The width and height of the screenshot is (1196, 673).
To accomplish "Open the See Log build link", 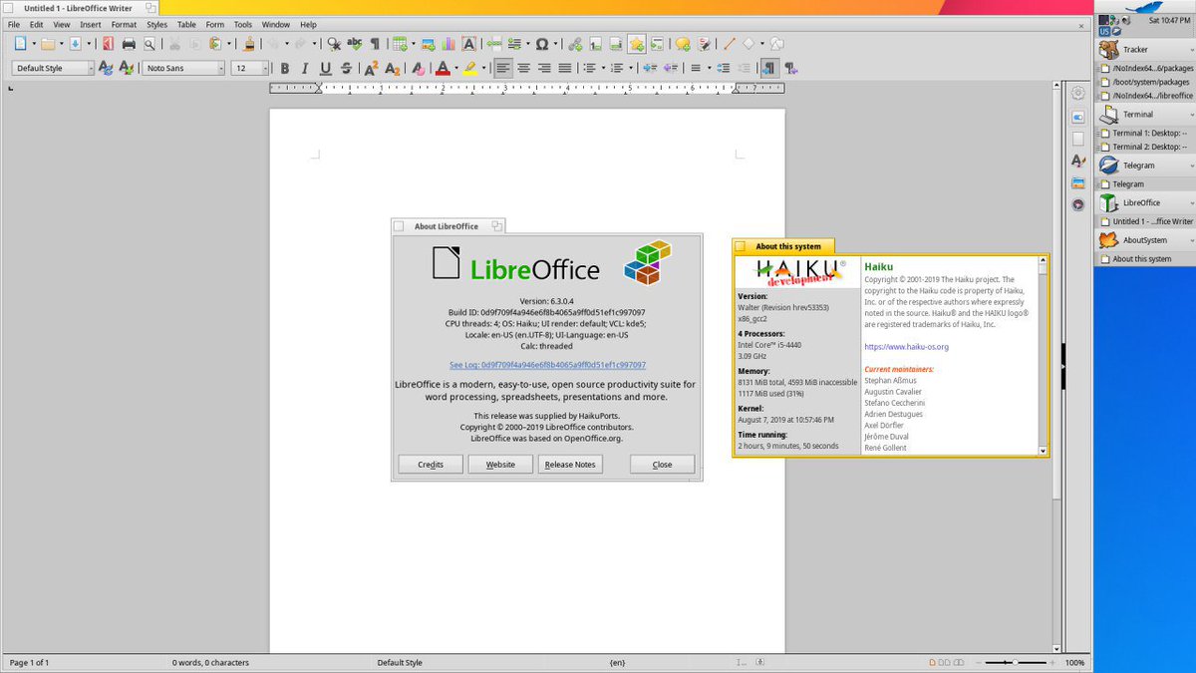I will pyautogui.click(x=547, y=365).
